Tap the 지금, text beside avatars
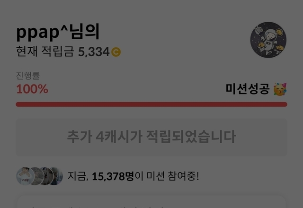303x208 pixels. coord(78,176)
